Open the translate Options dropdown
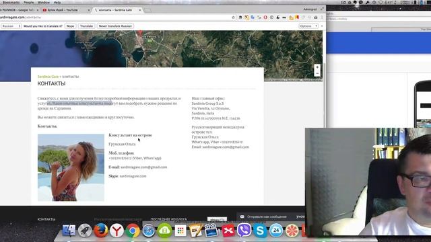This screenshot has width=431, height=242. [x=308, y=26]
